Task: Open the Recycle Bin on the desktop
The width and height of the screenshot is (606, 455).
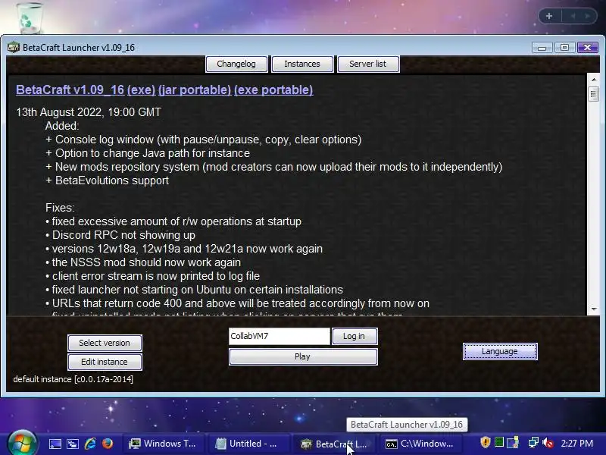Action: click(x=29, y=17)
